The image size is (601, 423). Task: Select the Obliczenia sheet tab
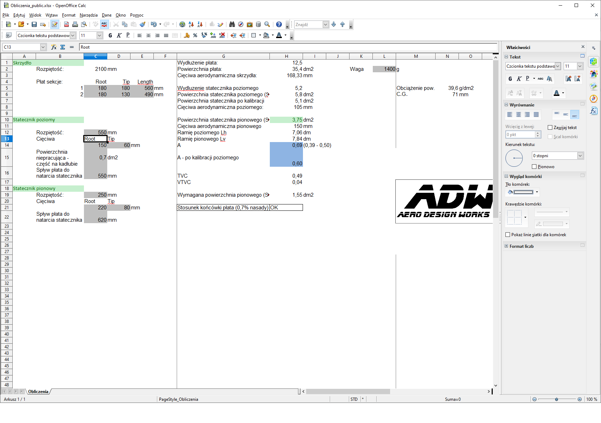38,392
